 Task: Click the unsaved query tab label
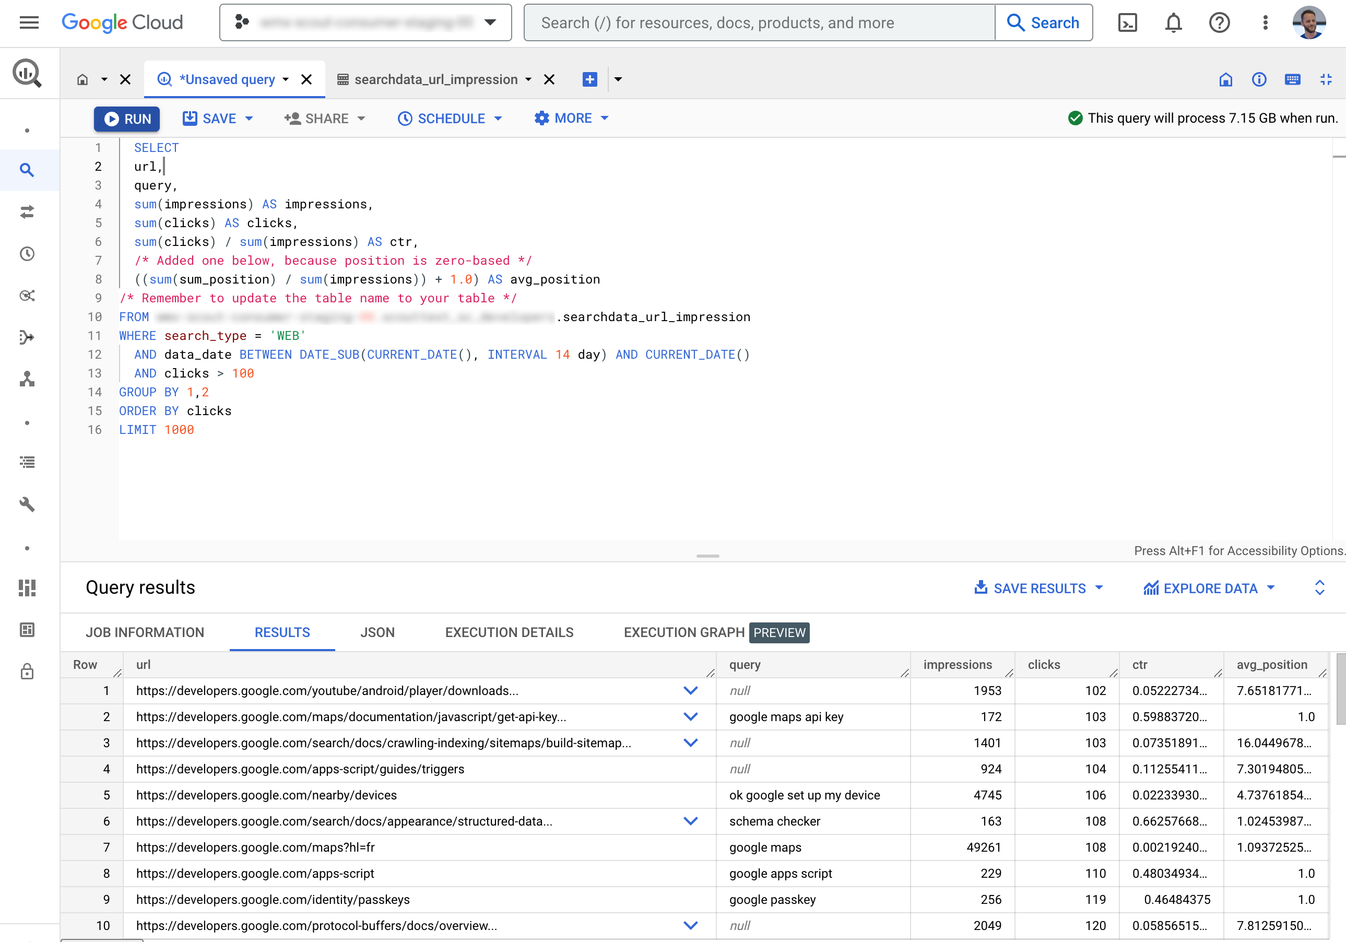point(227,79)
